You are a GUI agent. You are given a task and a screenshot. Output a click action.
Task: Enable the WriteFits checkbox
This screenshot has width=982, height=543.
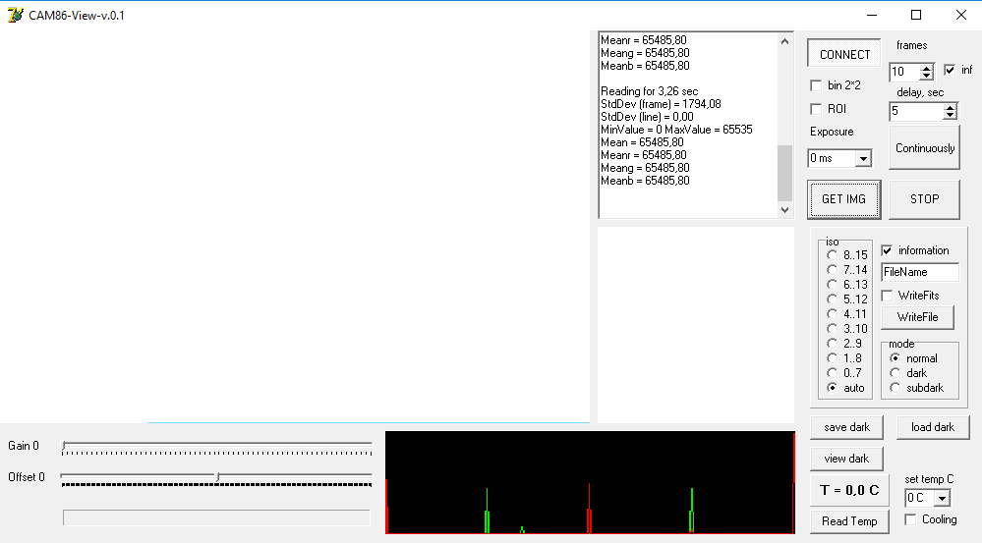click(887, 296)
